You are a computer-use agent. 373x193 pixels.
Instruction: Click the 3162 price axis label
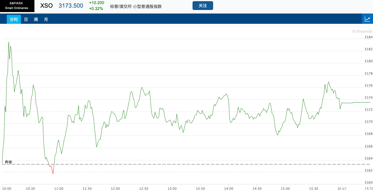(369, 170)
